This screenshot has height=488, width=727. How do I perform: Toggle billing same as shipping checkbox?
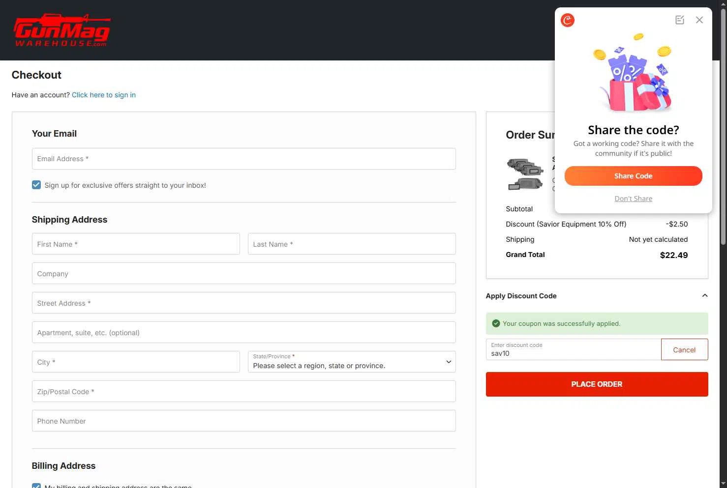coord(36,486)
